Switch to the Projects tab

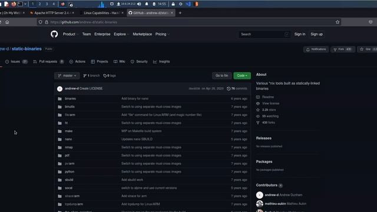pos(100,61)
